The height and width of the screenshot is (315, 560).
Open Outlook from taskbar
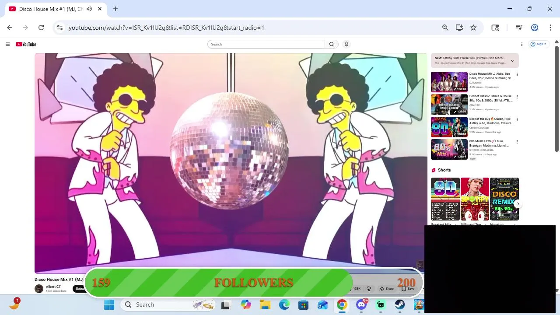click(x=323, y=304)
